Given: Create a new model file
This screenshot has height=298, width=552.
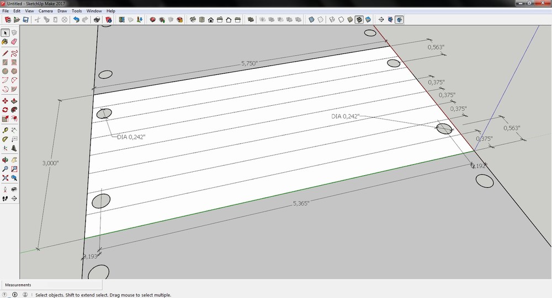Looking at the screenshot, I should (x=8, y=20).
